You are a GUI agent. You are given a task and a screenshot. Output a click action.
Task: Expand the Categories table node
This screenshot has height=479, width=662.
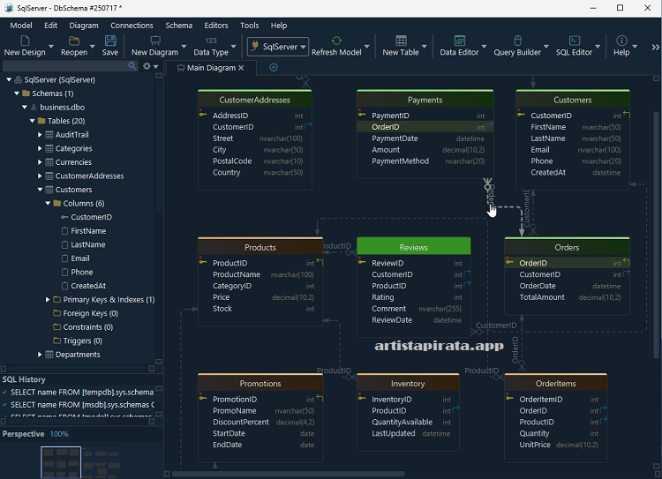[40, 148]
